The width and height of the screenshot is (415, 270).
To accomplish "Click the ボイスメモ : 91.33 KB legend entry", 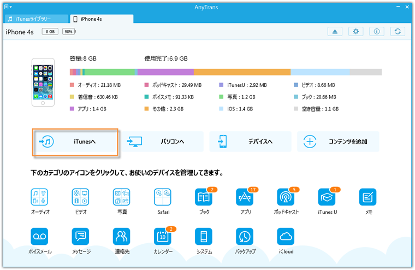I will (169, 97).
